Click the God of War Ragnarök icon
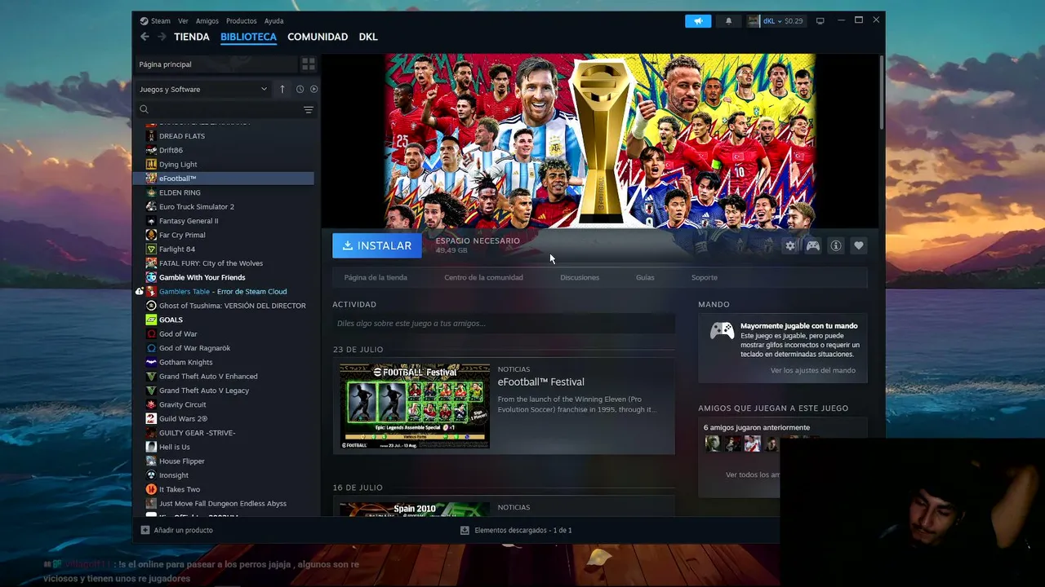This screenshot has height=587, width=1045. pyautogui.click(x=151, y=348)
